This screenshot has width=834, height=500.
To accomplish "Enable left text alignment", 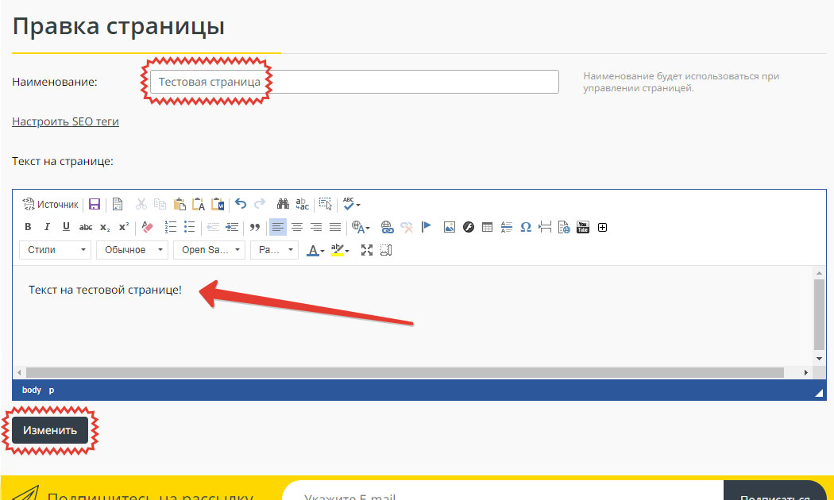I will [277, 228].
